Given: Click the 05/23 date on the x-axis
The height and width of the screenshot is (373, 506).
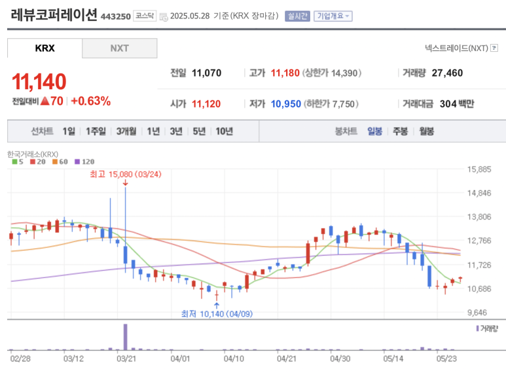Looking at the screenshot, I should (446, 359).
